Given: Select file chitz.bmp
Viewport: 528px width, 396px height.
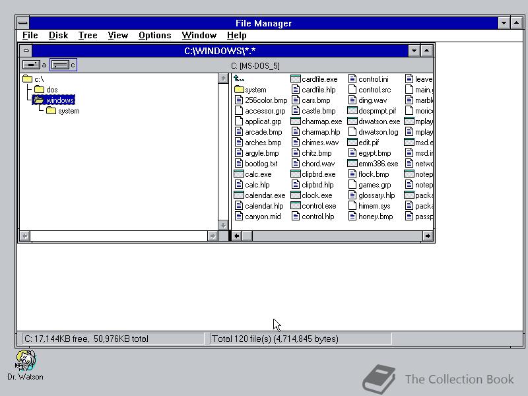Looking at the screenshot, I should coord(312,153).
